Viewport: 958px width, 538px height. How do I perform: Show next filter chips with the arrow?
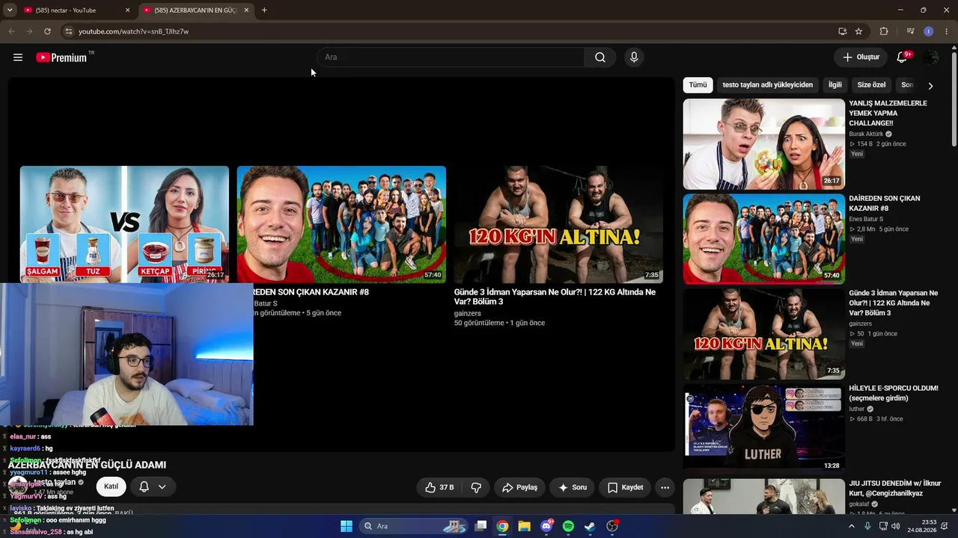pyautogui.click(x=930, y=86)
